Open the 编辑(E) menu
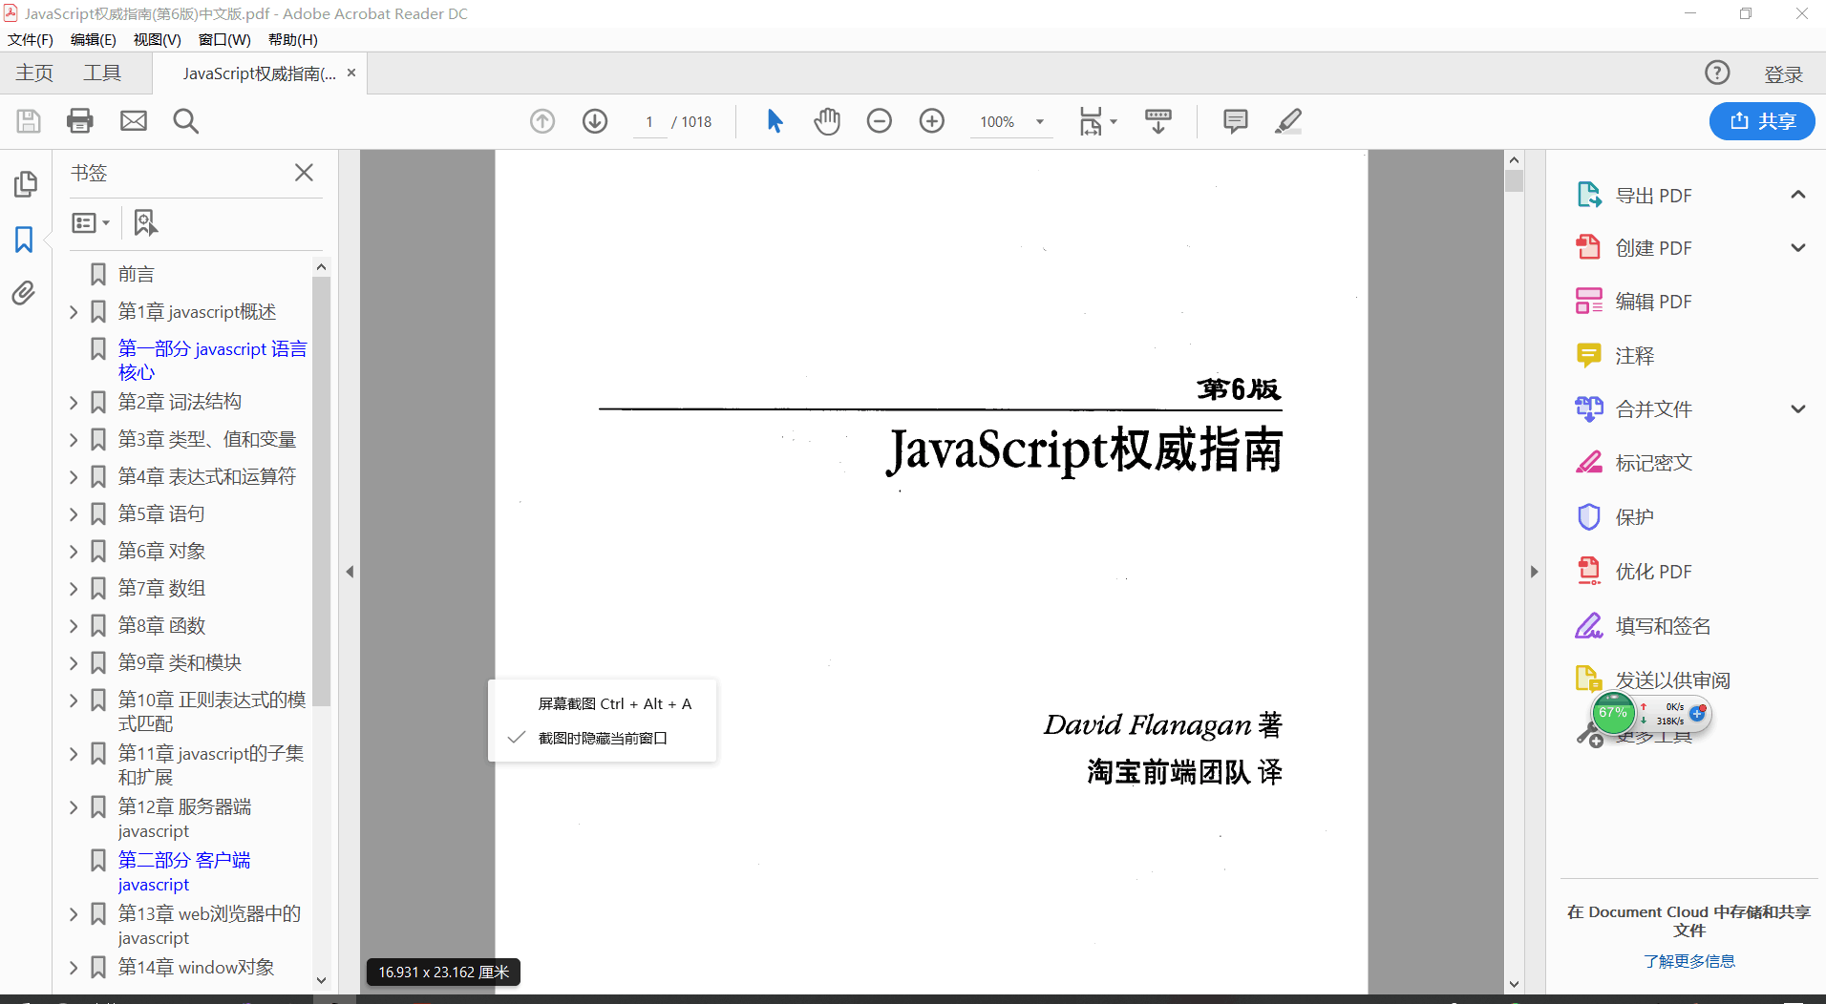Image resolution: width=1826 pixels, height=1004 pixels. tap(94, 39)
